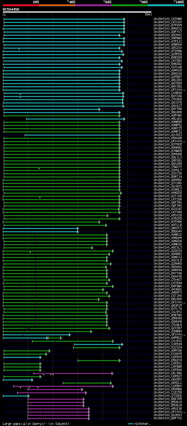Click hit label UniRef100_B9DG40
187x426 pixels.
tap(168, 231)
